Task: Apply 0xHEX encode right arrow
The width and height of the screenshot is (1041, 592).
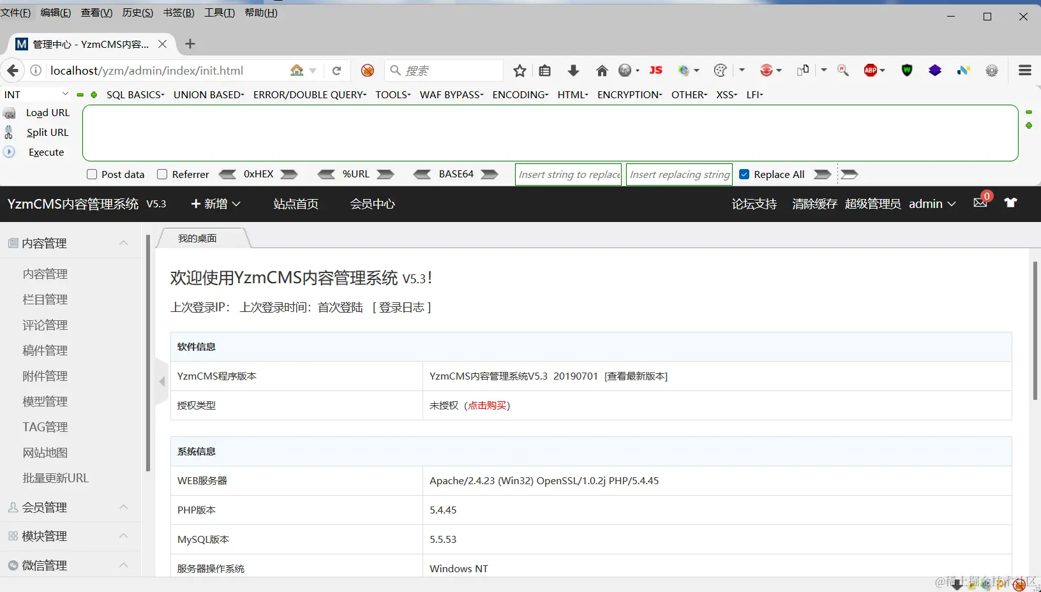Action: [289, 174]
